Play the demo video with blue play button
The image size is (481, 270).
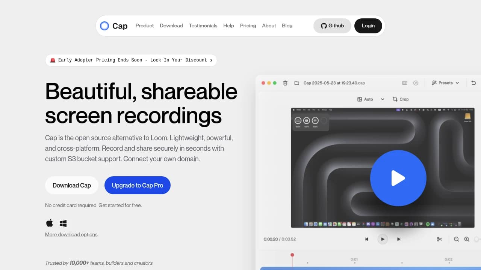[x=398, y=178]
